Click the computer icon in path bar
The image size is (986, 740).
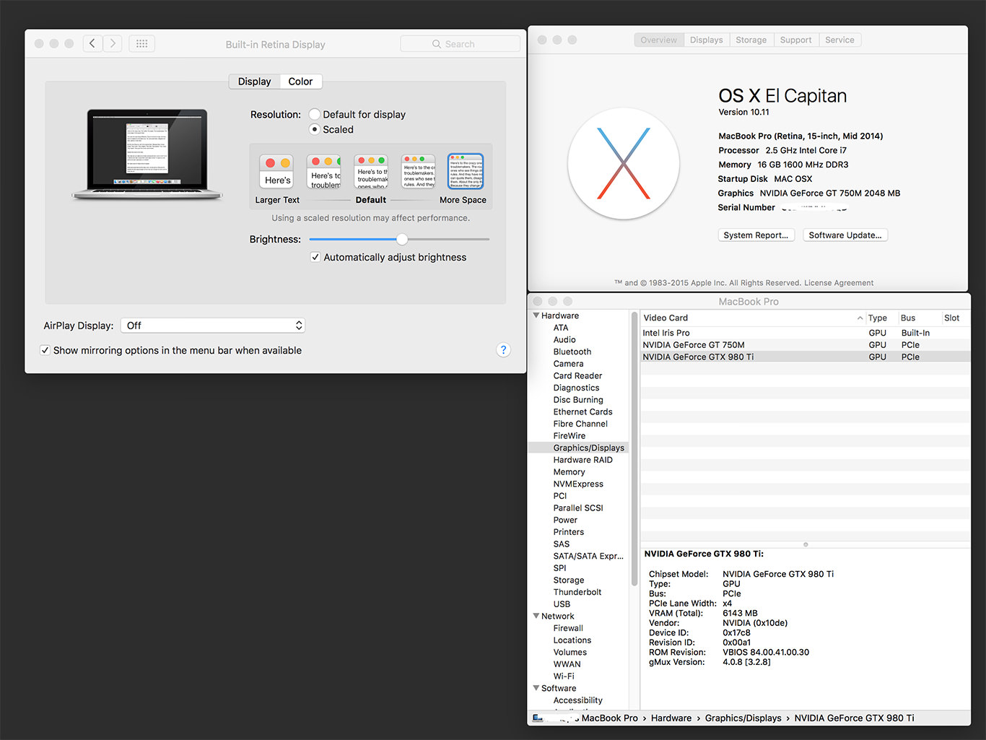tap(538, 718)
